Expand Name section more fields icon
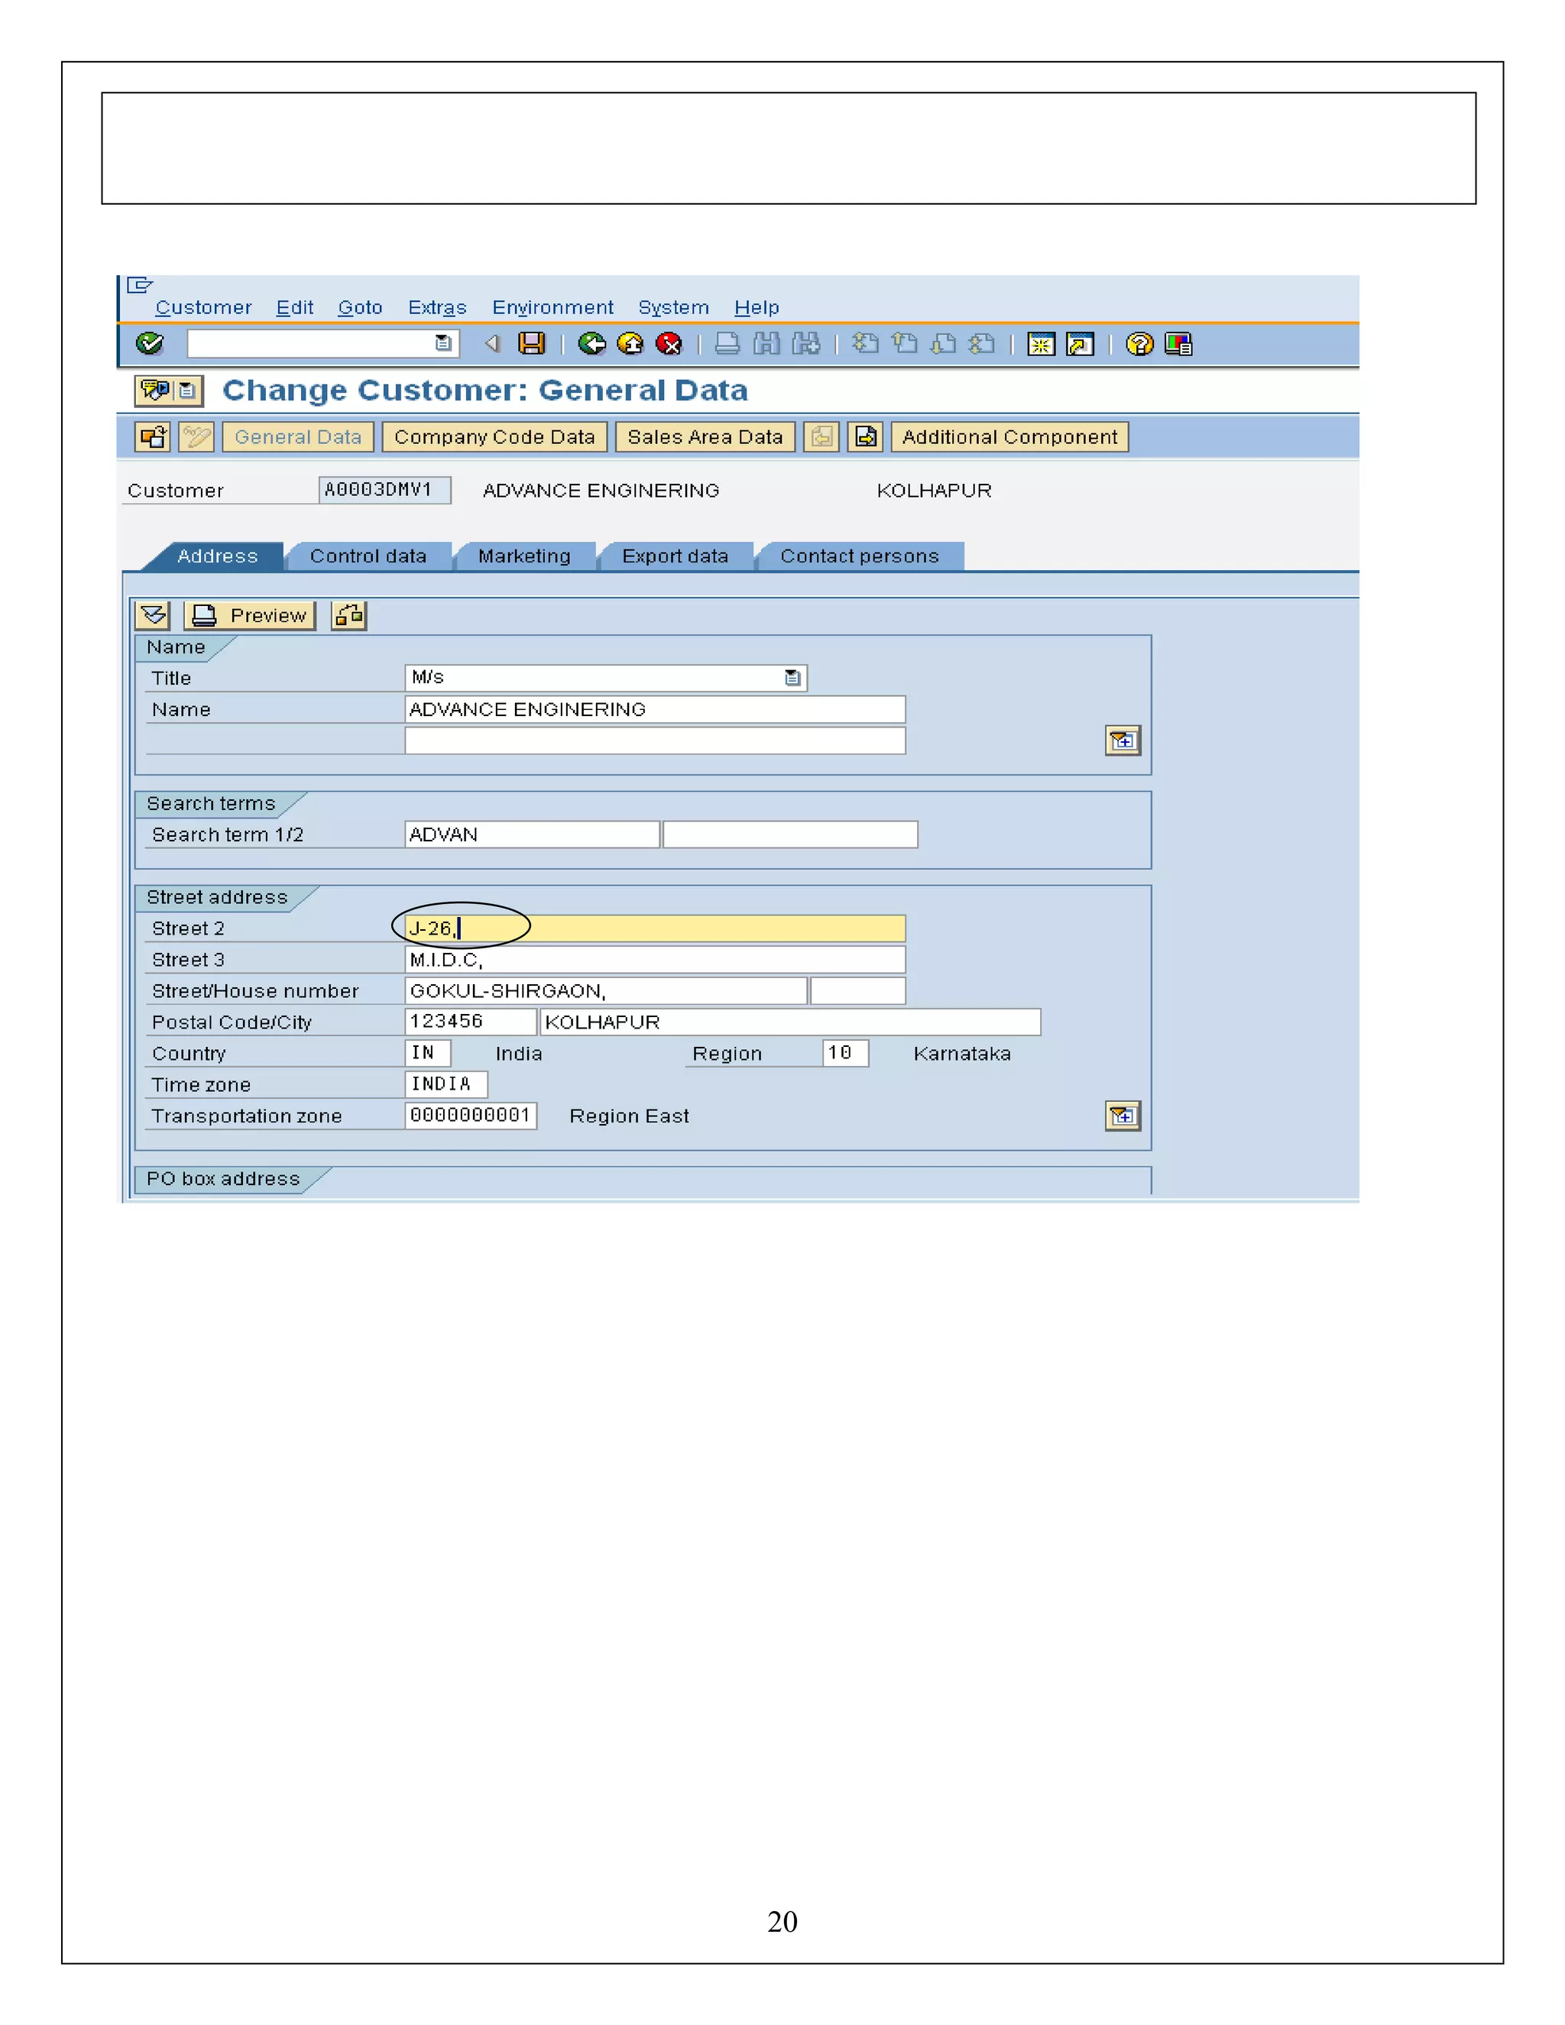This screenshot has width=1565, height=2025. (1123, 740)
